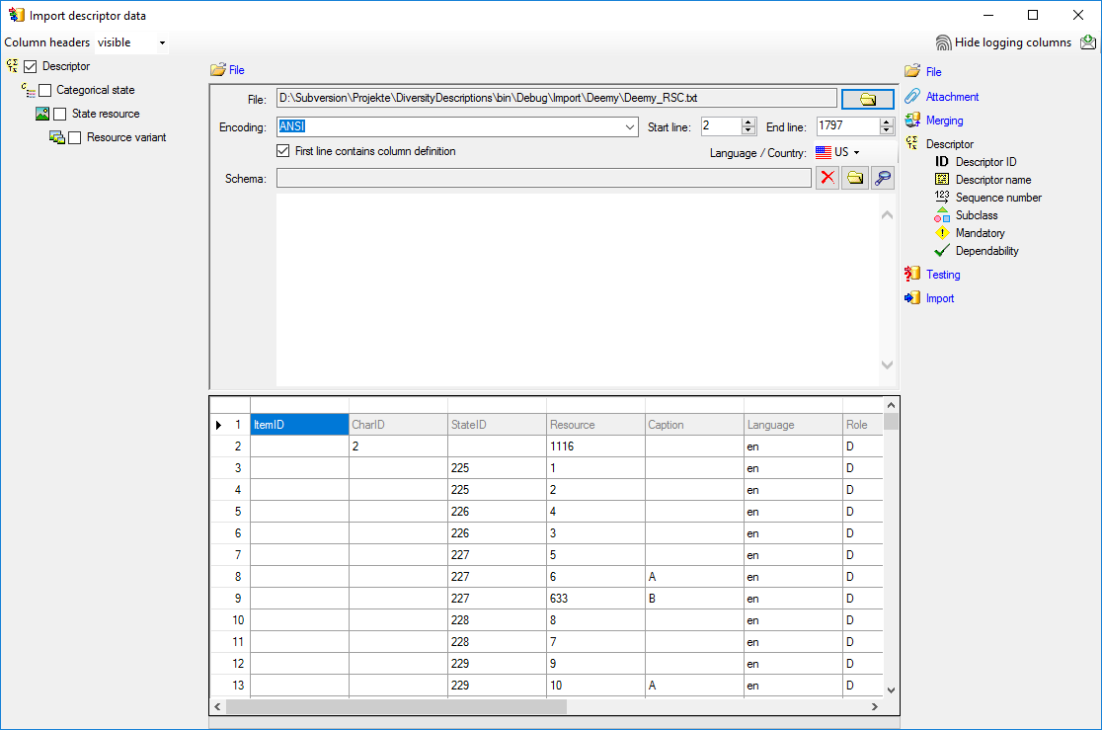Decrease the Start line value
Image resolution: width=1102 pixels, height=730 pixels.
pos(748,130)
